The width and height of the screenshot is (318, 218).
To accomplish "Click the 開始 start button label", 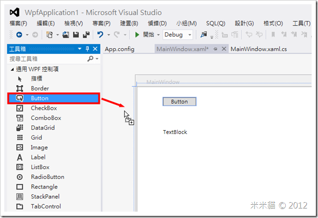I will [148, 34].
